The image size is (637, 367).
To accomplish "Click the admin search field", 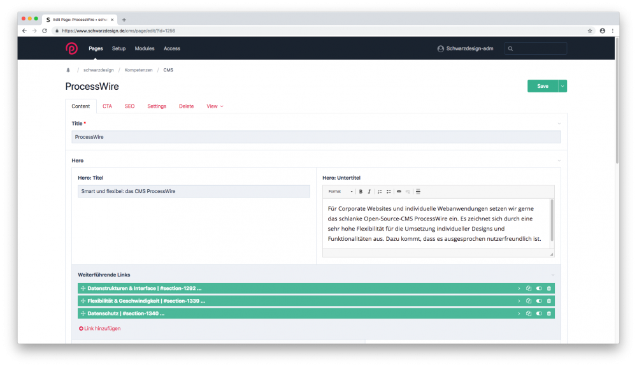I will coord(537,48).
